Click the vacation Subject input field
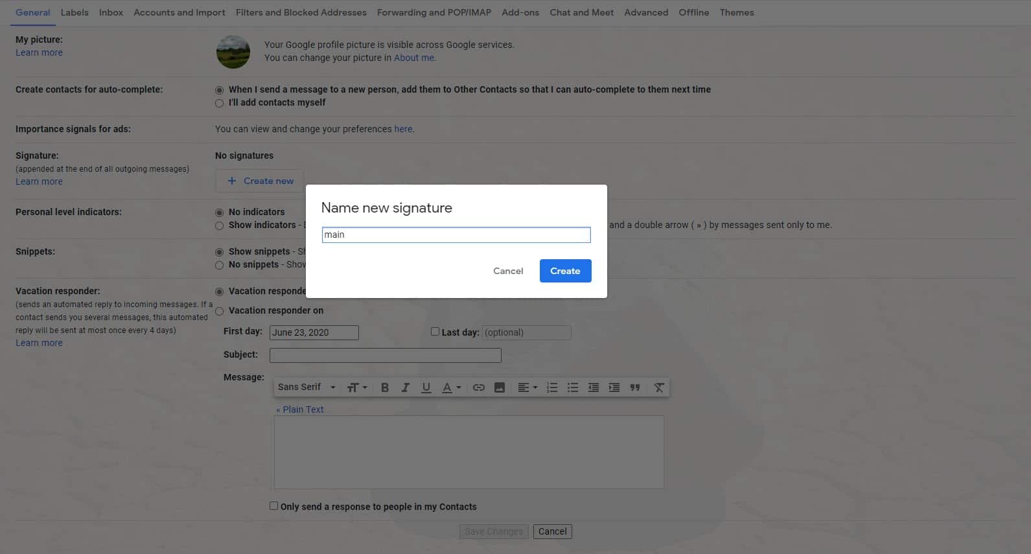Screen dimensions: 1031x554 [386, 355]
